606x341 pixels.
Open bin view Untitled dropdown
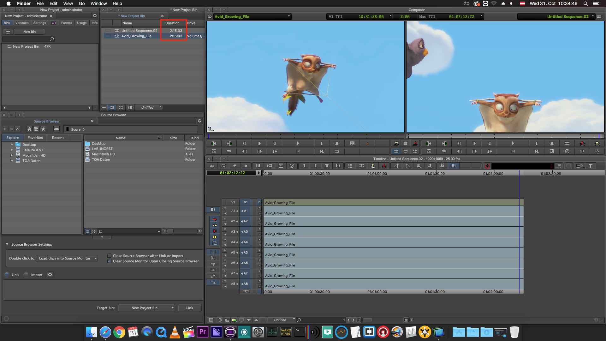pos(148,107)
